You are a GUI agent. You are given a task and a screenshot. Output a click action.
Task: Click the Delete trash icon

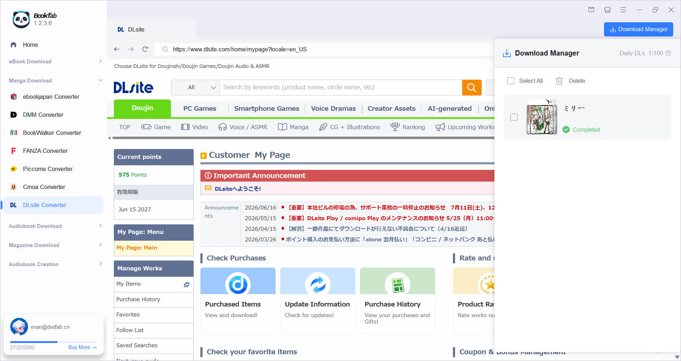click(559, 81)
